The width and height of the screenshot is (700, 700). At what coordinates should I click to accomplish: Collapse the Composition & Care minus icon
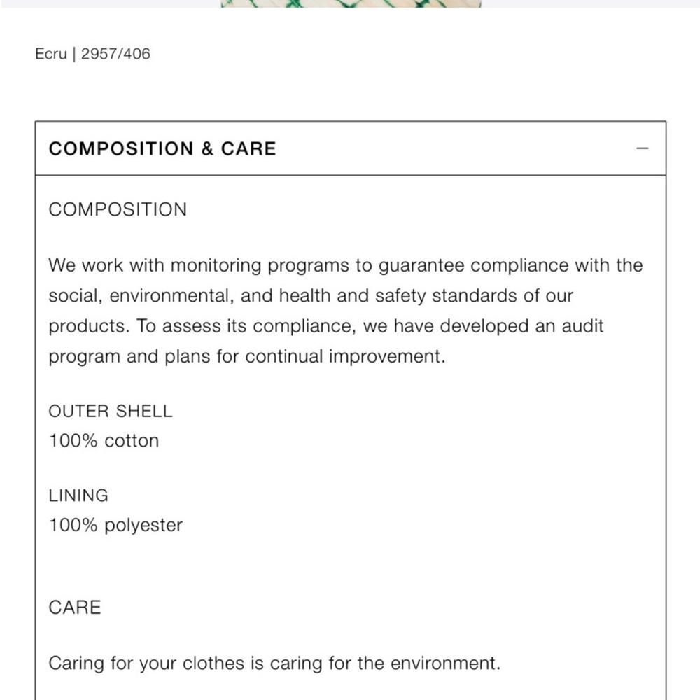point(642,148)
